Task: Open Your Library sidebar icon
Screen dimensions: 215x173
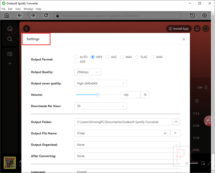Action: point(10,54)
